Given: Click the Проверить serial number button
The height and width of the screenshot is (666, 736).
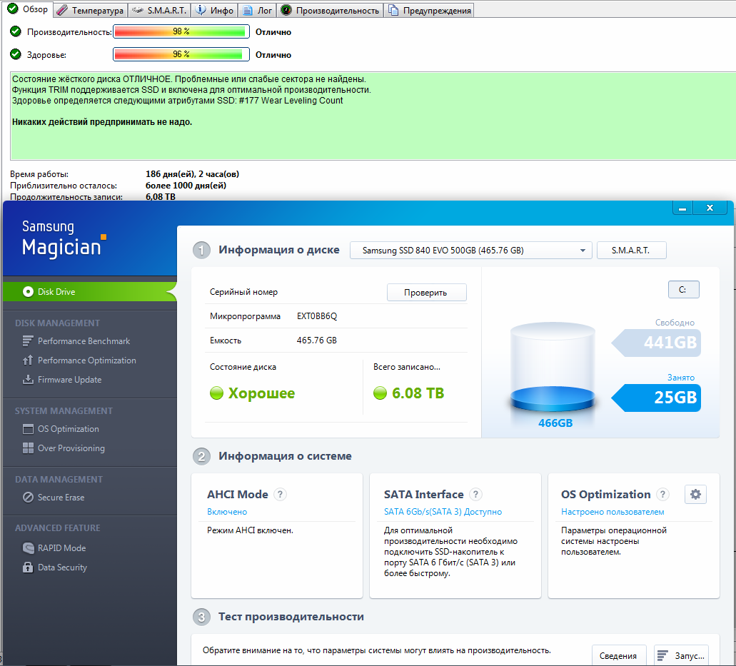Looking at the screenshot, I should coord(426,293).
